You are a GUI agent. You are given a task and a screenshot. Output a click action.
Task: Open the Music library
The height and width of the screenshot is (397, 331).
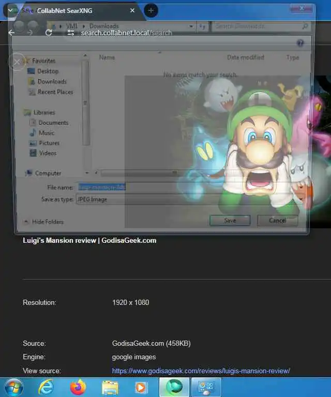tap(47, 133)
